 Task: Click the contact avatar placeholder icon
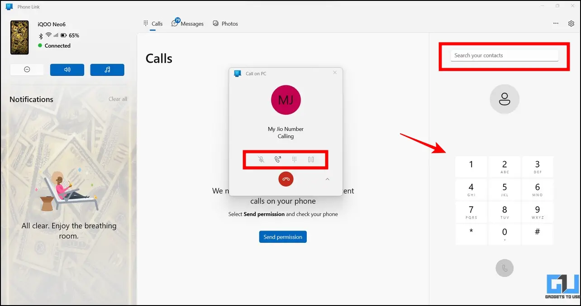pyautogui.click(x=505, y=99)
